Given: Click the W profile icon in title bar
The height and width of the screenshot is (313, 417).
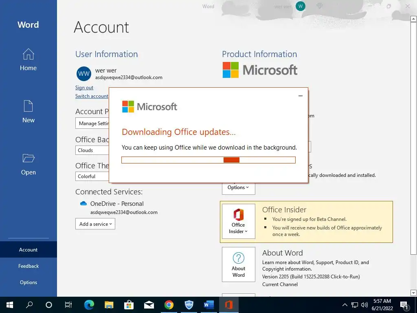Looking at the screenshot, I should [x=301, y=6].
